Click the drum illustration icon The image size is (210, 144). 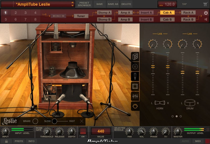190,103
